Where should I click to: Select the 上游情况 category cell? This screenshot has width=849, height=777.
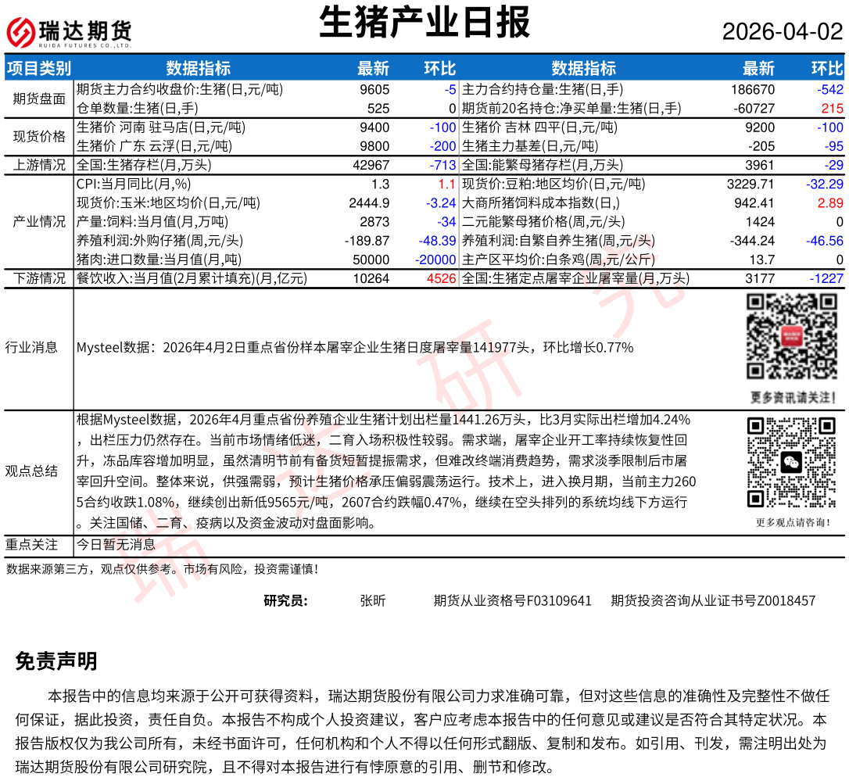39,165
